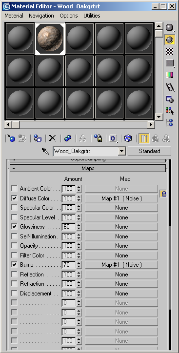The image size is (179, 353).
Task: Enable the Opacity map checkbox
Action: tap(15, 246)
